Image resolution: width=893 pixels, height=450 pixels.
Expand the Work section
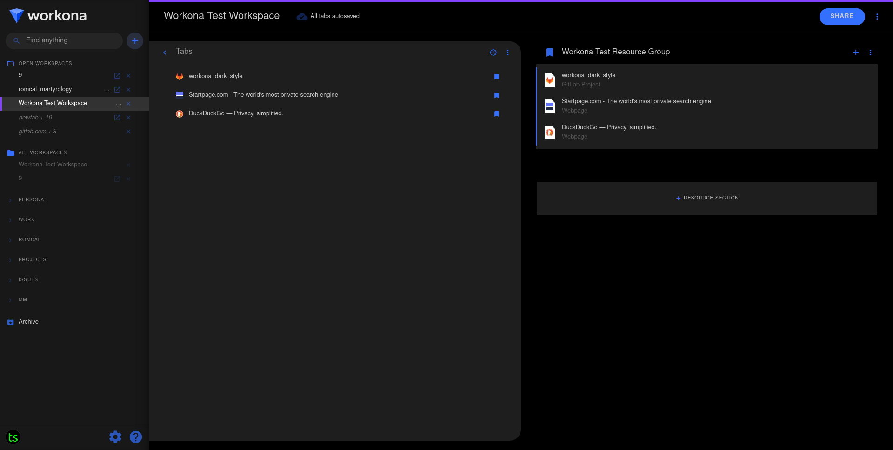click(x=10, y=220)
